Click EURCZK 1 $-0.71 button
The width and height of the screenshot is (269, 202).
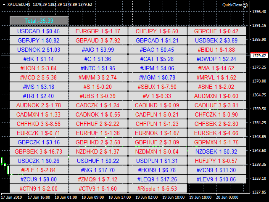coord(39,133)
